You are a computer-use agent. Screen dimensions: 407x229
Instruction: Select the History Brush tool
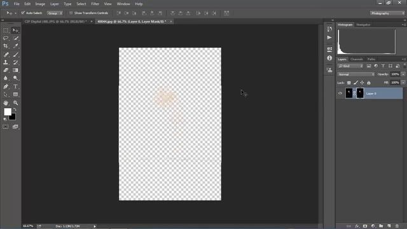pyautogui.click(x=15, y=62)
